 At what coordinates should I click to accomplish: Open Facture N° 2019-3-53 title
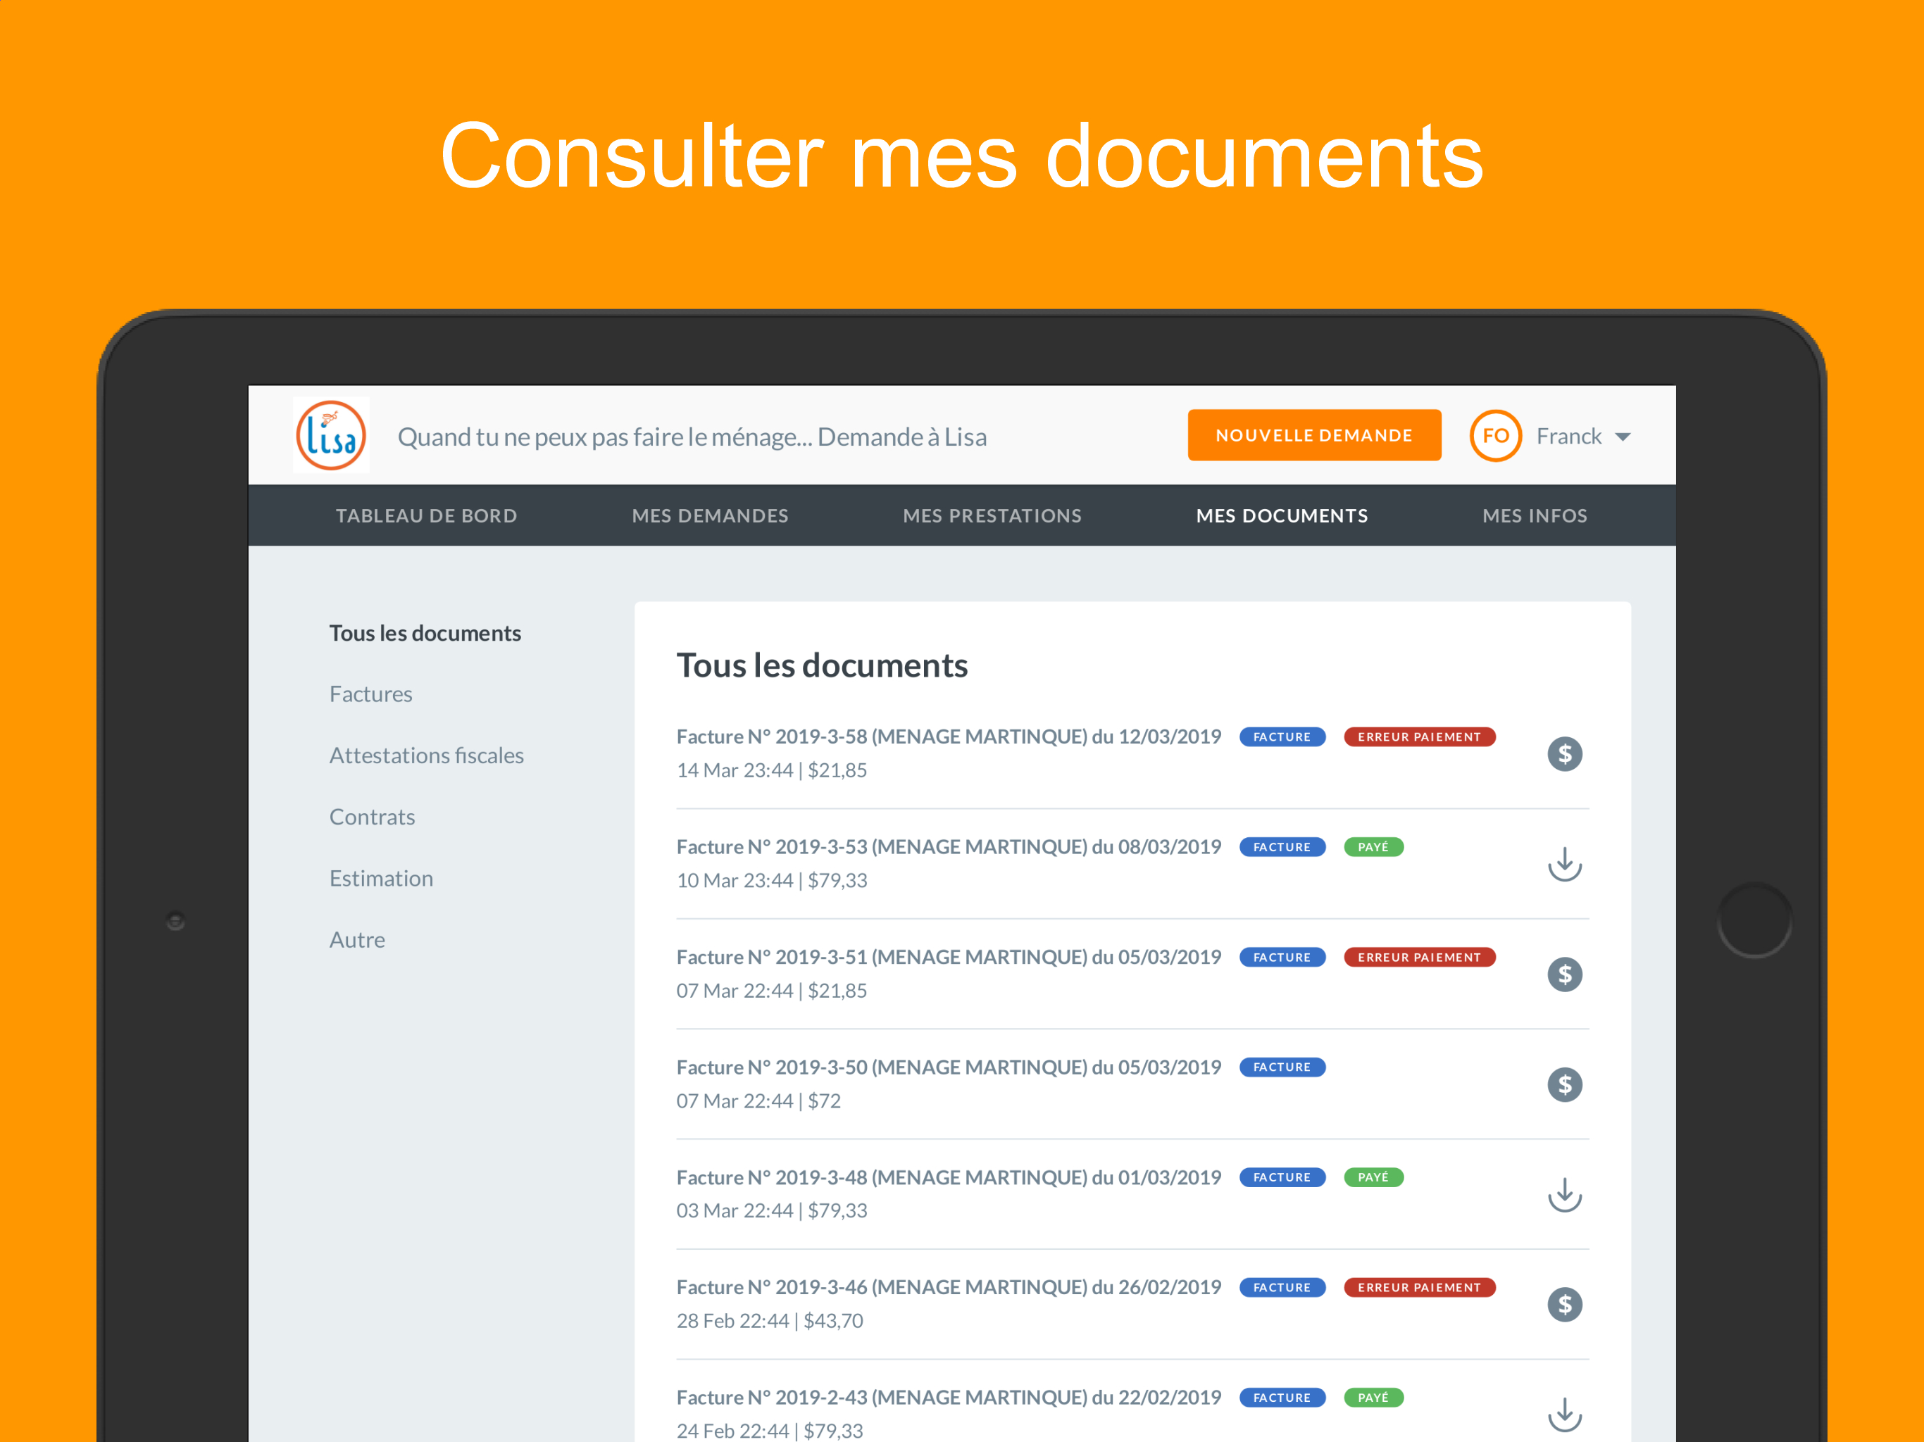click(x=948, y=847)
